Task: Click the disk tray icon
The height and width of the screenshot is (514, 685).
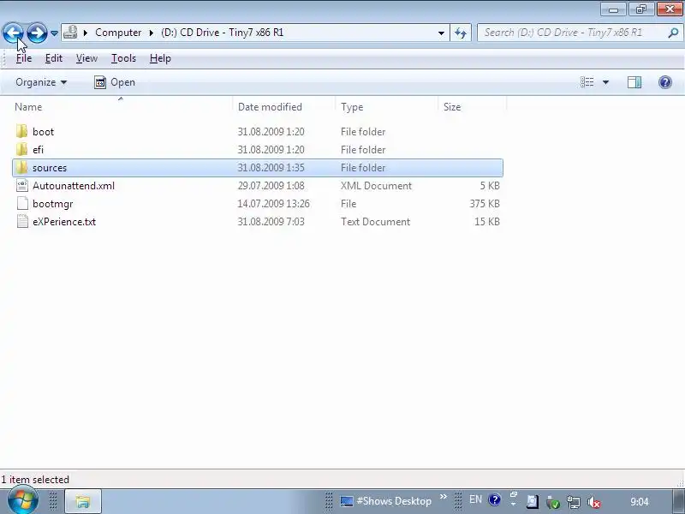Action: point(532,501)
